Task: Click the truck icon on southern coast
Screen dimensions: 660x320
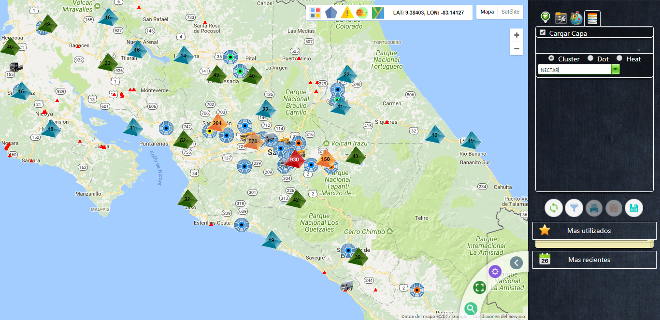Action: click(346, 286)
